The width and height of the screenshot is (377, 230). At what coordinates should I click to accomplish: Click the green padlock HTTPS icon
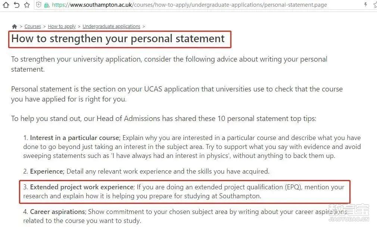[47, 5]
